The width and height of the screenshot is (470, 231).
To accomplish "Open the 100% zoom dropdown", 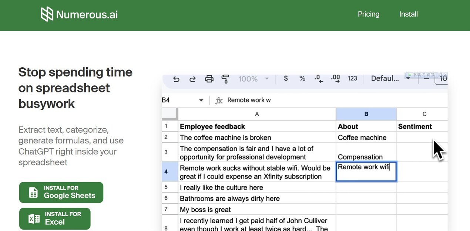I will pos(253,79).
